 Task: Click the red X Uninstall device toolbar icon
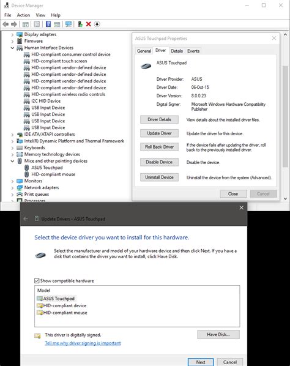pos(89,24)
